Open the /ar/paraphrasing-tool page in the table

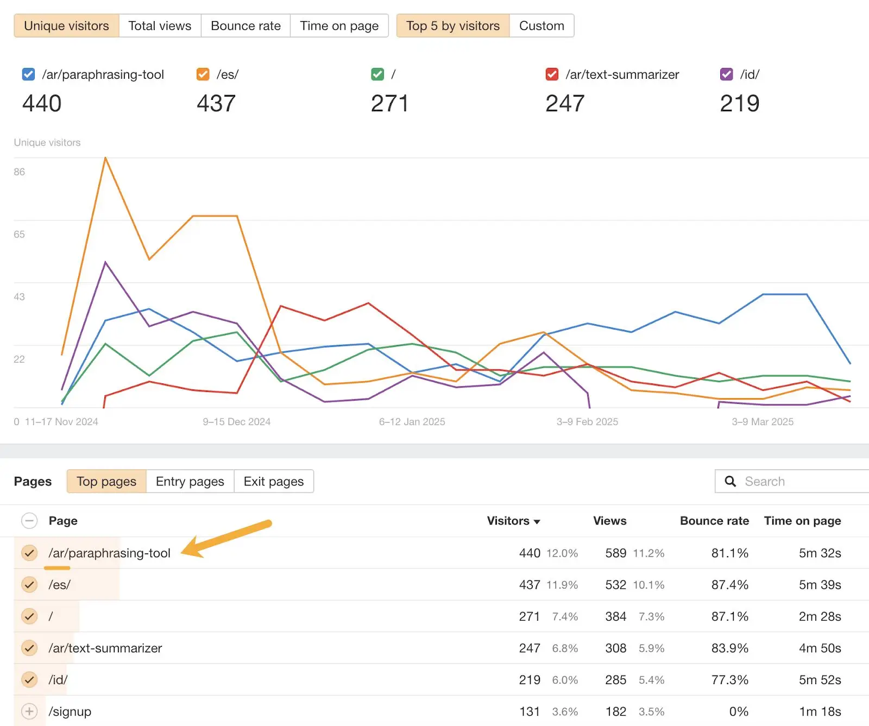[109, 553]
